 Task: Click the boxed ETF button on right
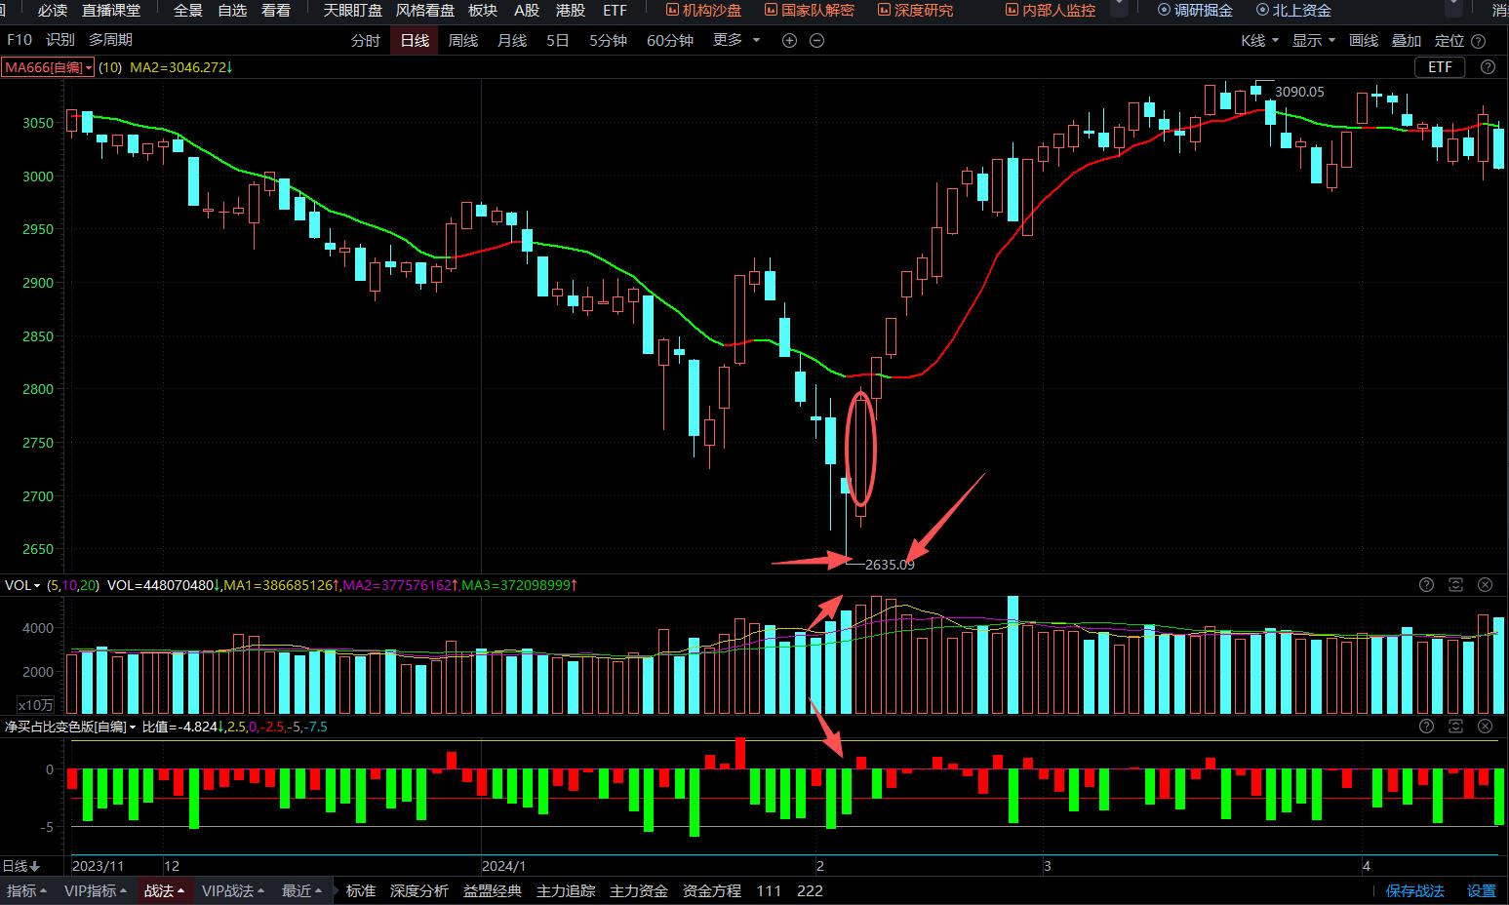(x=1440, y=67)
